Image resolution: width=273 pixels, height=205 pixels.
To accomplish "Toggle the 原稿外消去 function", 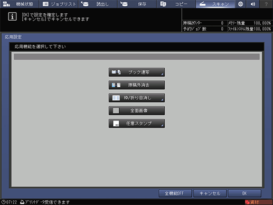I will coord(137,85).
